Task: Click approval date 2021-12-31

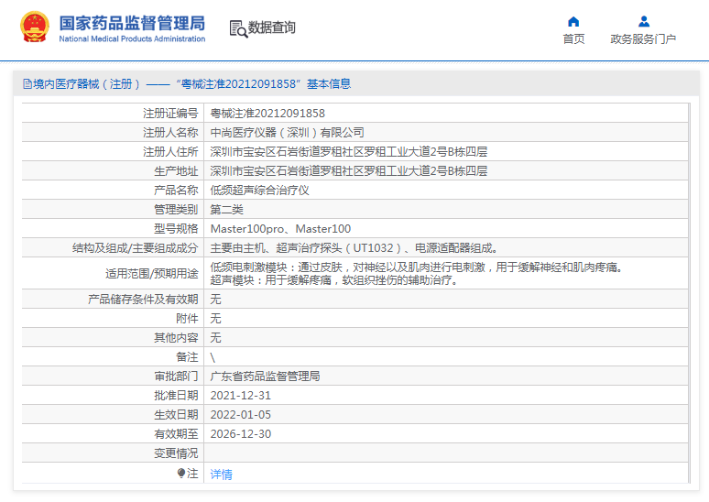Action: coord(241,396)
